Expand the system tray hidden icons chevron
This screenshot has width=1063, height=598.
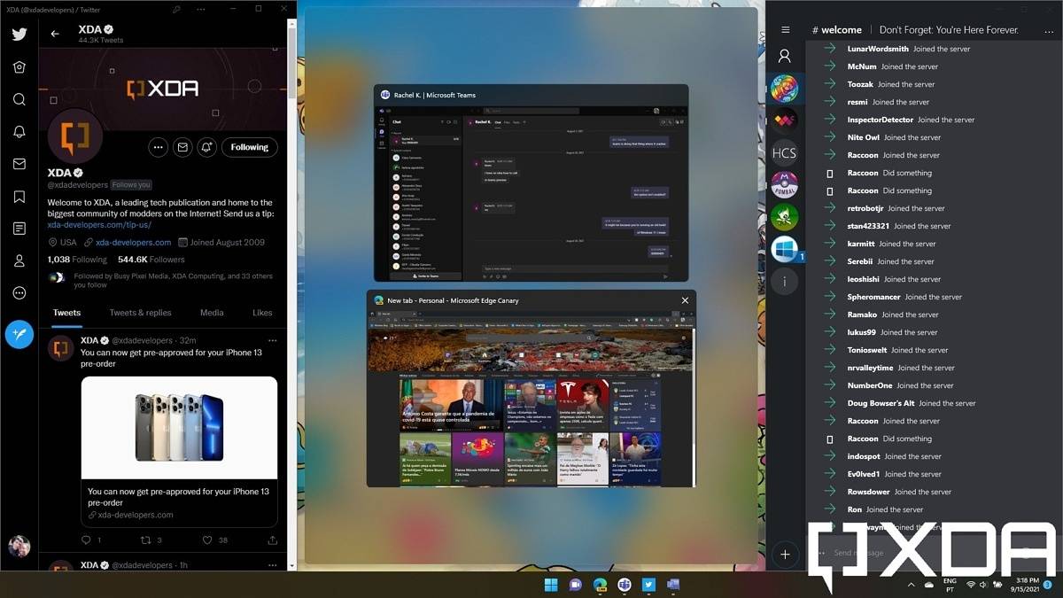911,585
